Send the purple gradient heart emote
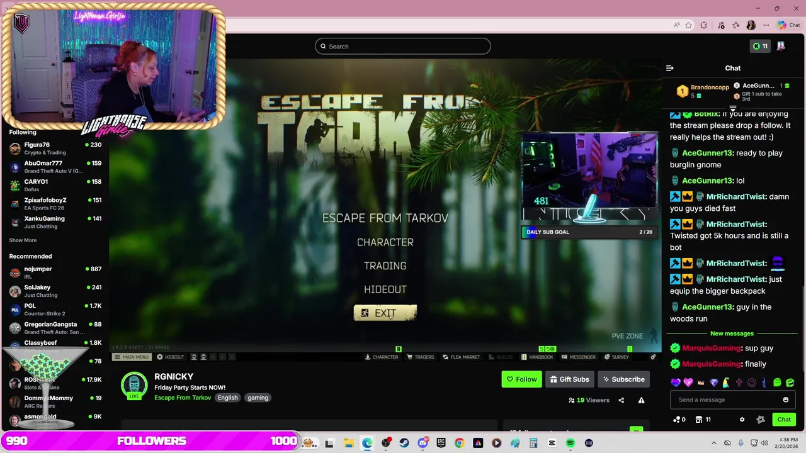806x453 pixels. [676, 383]
